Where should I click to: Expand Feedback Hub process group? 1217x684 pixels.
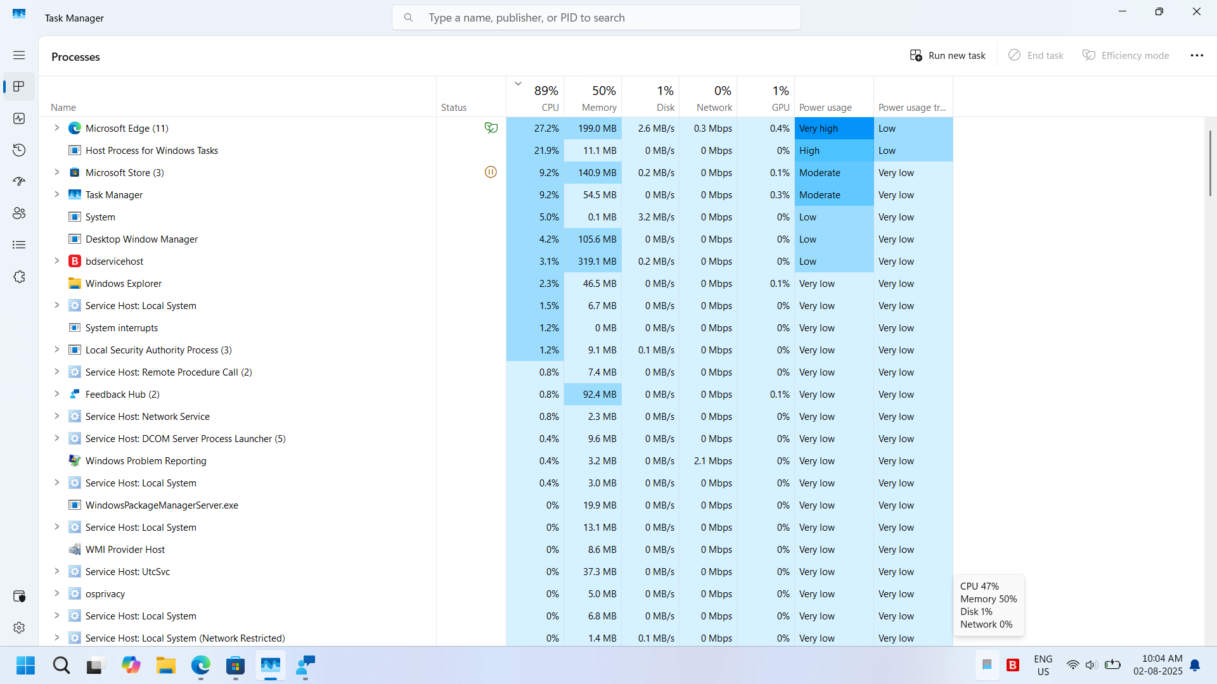pyautogui.click(x=56, y=394)
